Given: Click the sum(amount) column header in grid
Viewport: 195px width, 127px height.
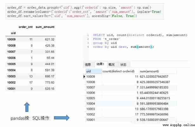Looking at the screenshot, I should (149, 71).
